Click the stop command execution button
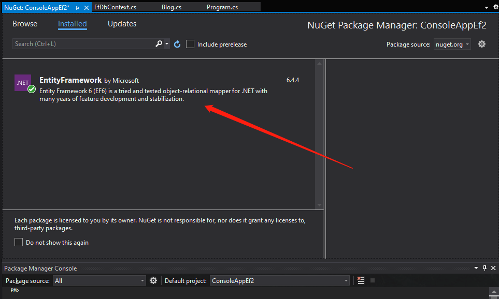The width and height of the screenshot is (499, 299). 373,280
